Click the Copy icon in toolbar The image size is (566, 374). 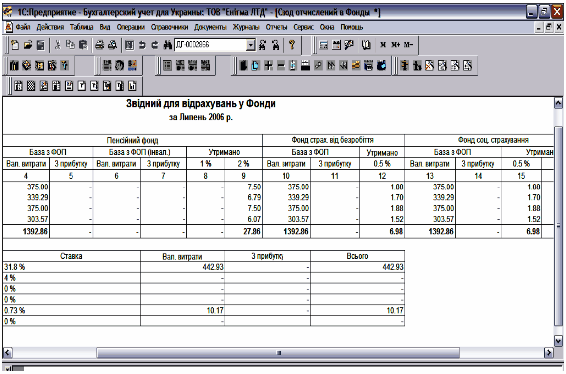(x=70, y=45)
